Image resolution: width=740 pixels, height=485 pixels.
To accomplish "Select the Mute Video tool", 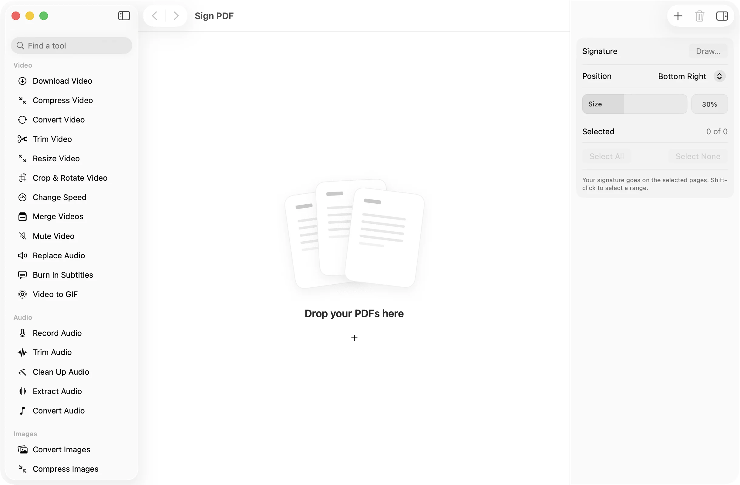I will click(x=72, y=236).
